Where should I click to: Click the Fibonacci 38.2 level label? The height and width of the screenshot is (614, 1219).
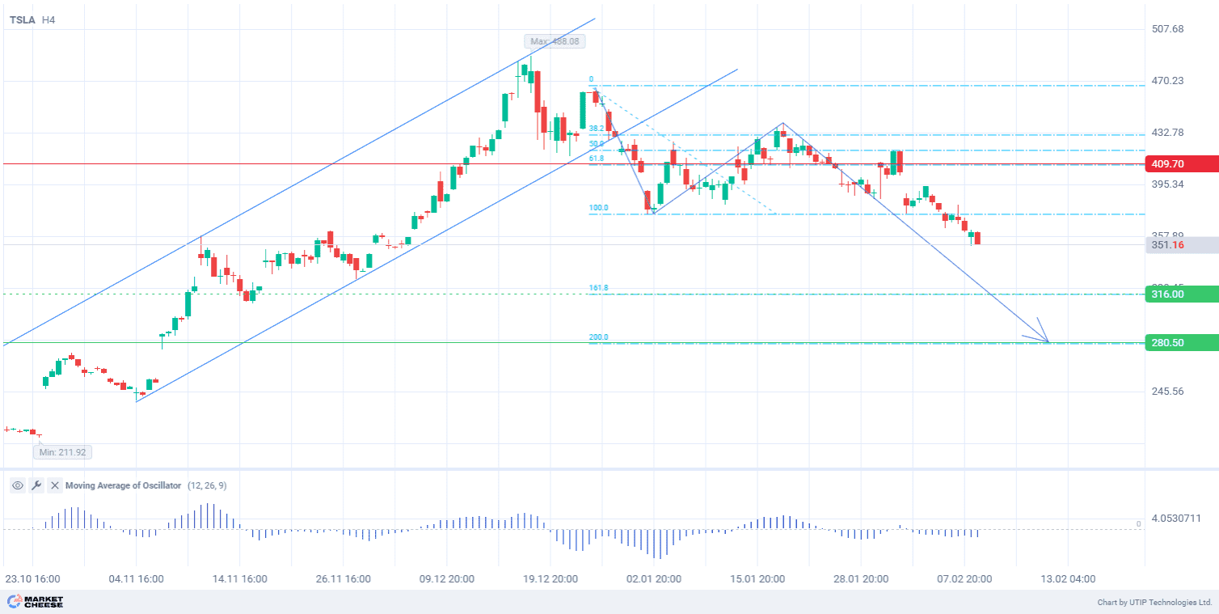pos(597,129)
